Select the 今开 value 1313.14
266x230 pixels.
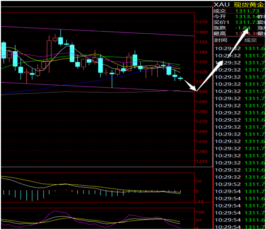pyautogui.click(x=247, y=17)
